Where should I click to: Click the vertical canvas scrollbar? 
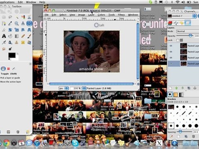[x=138, y=51]
